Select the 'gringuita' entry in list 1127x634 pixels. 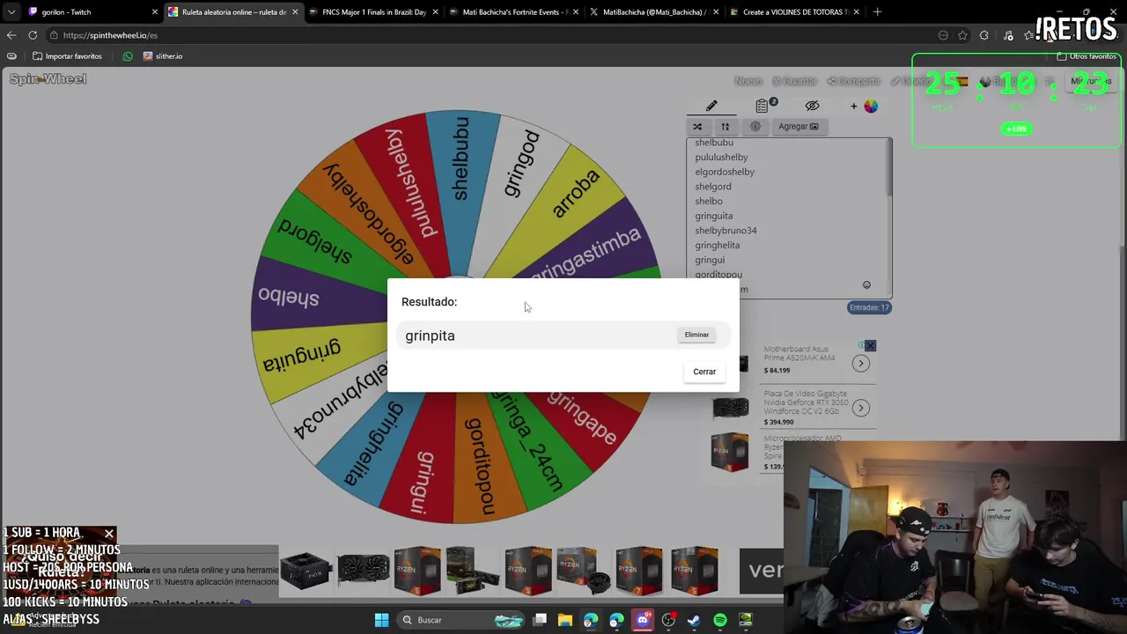[x=714, y=216]
